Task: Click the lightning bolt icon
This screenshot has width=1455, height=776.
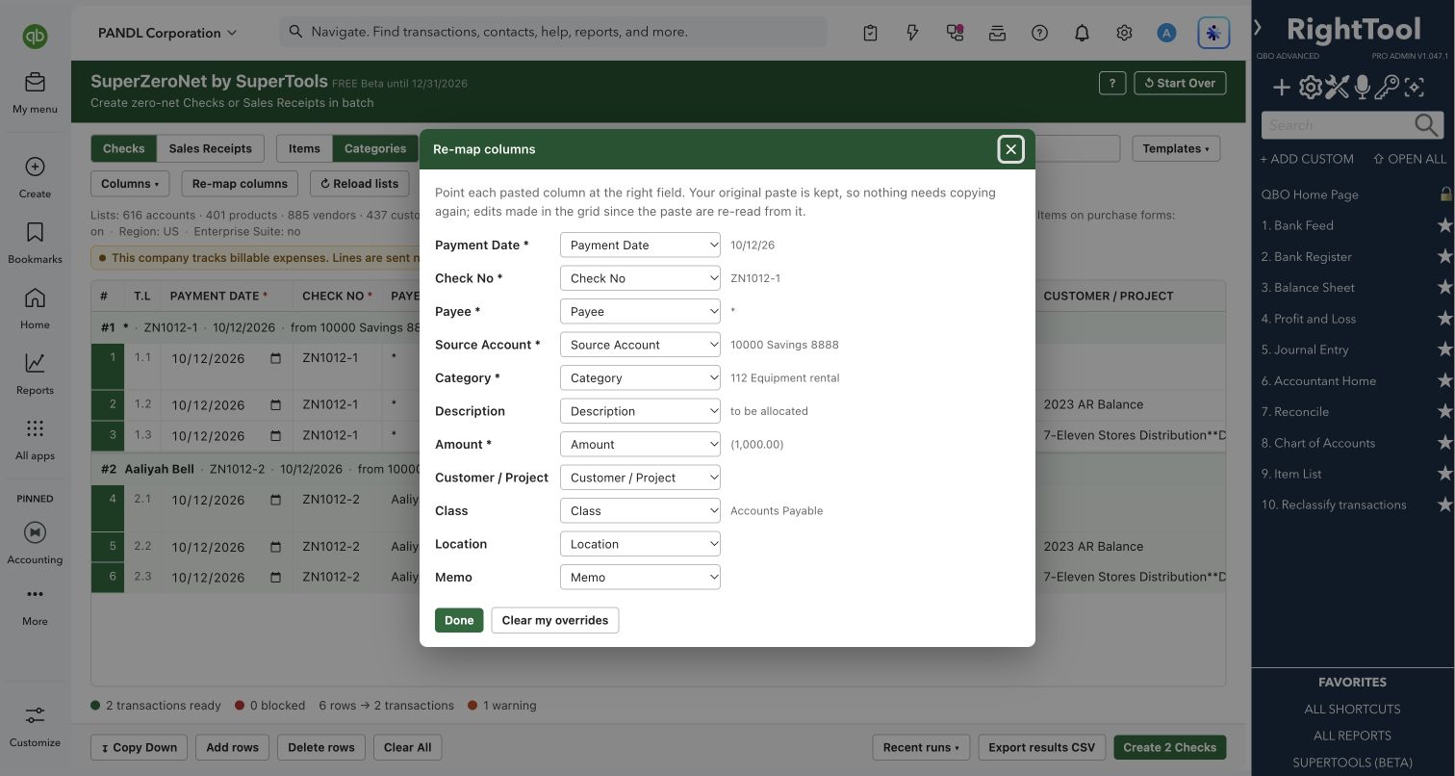Action: click(x=912, y=33)
